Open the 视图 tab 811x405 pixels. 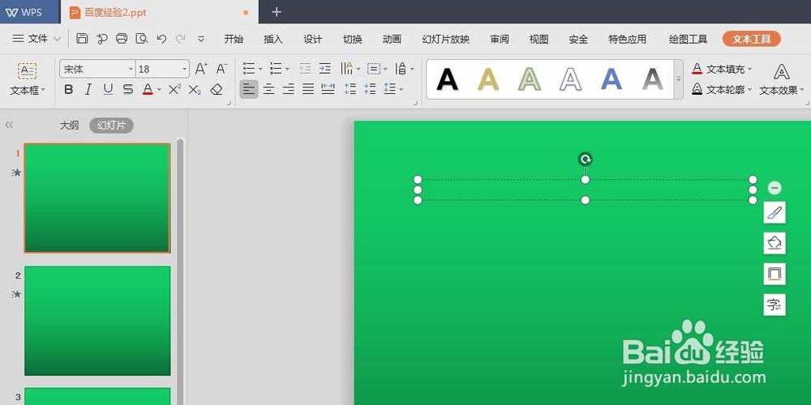(x=539, y=39)
